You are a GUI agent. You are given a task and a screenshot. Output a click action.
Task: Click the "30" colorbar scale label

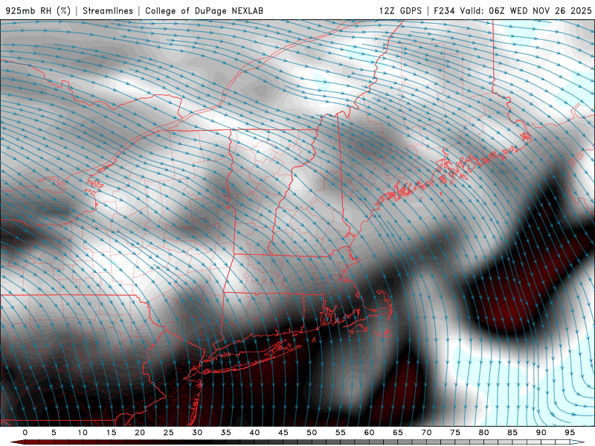pyautogui.click(x=197, y=433)
